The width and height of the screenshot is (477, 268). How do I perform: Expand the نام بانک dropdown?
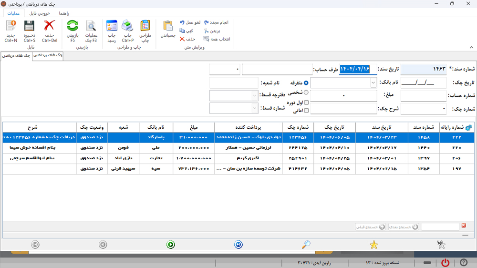[x=373, y=83]
